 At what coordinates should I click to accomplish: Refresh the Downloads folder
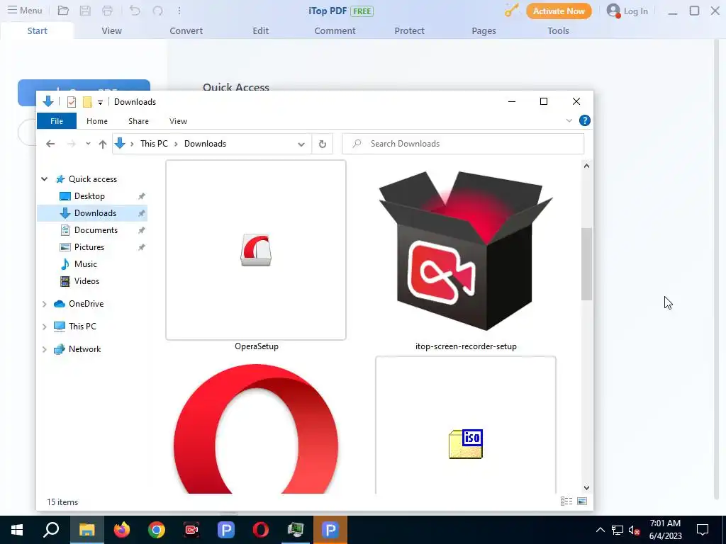point(323,144)
